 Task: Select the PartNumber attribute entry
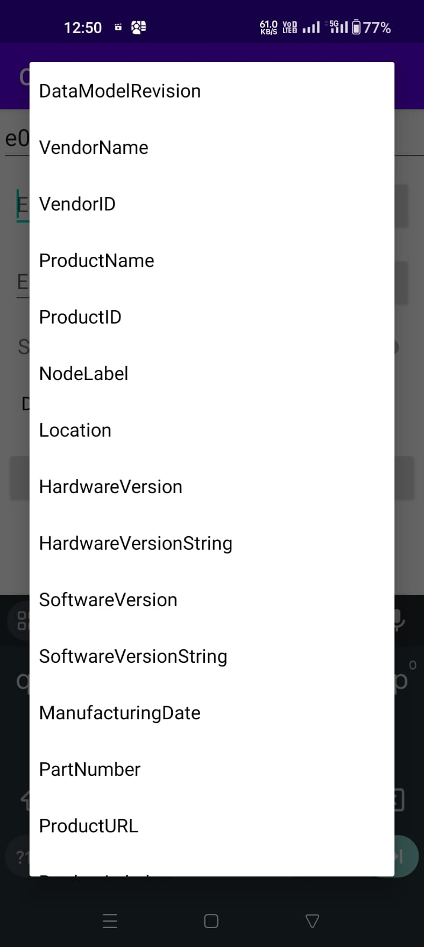click(89, 769)
